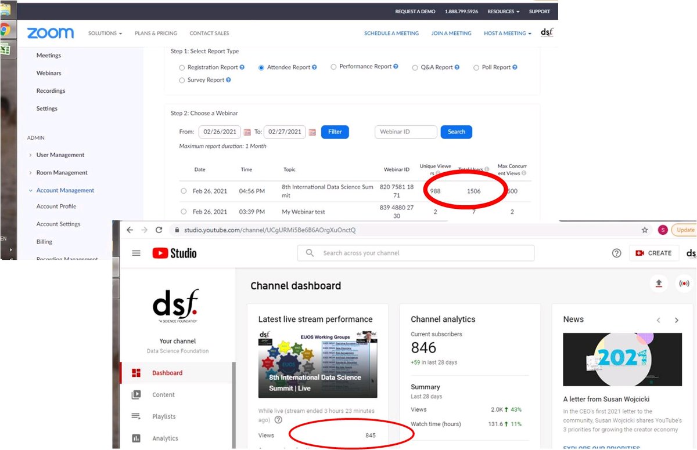
Task: Click help icon next to Performance Report
Action: pyautogui.click(x=396, y=67)
